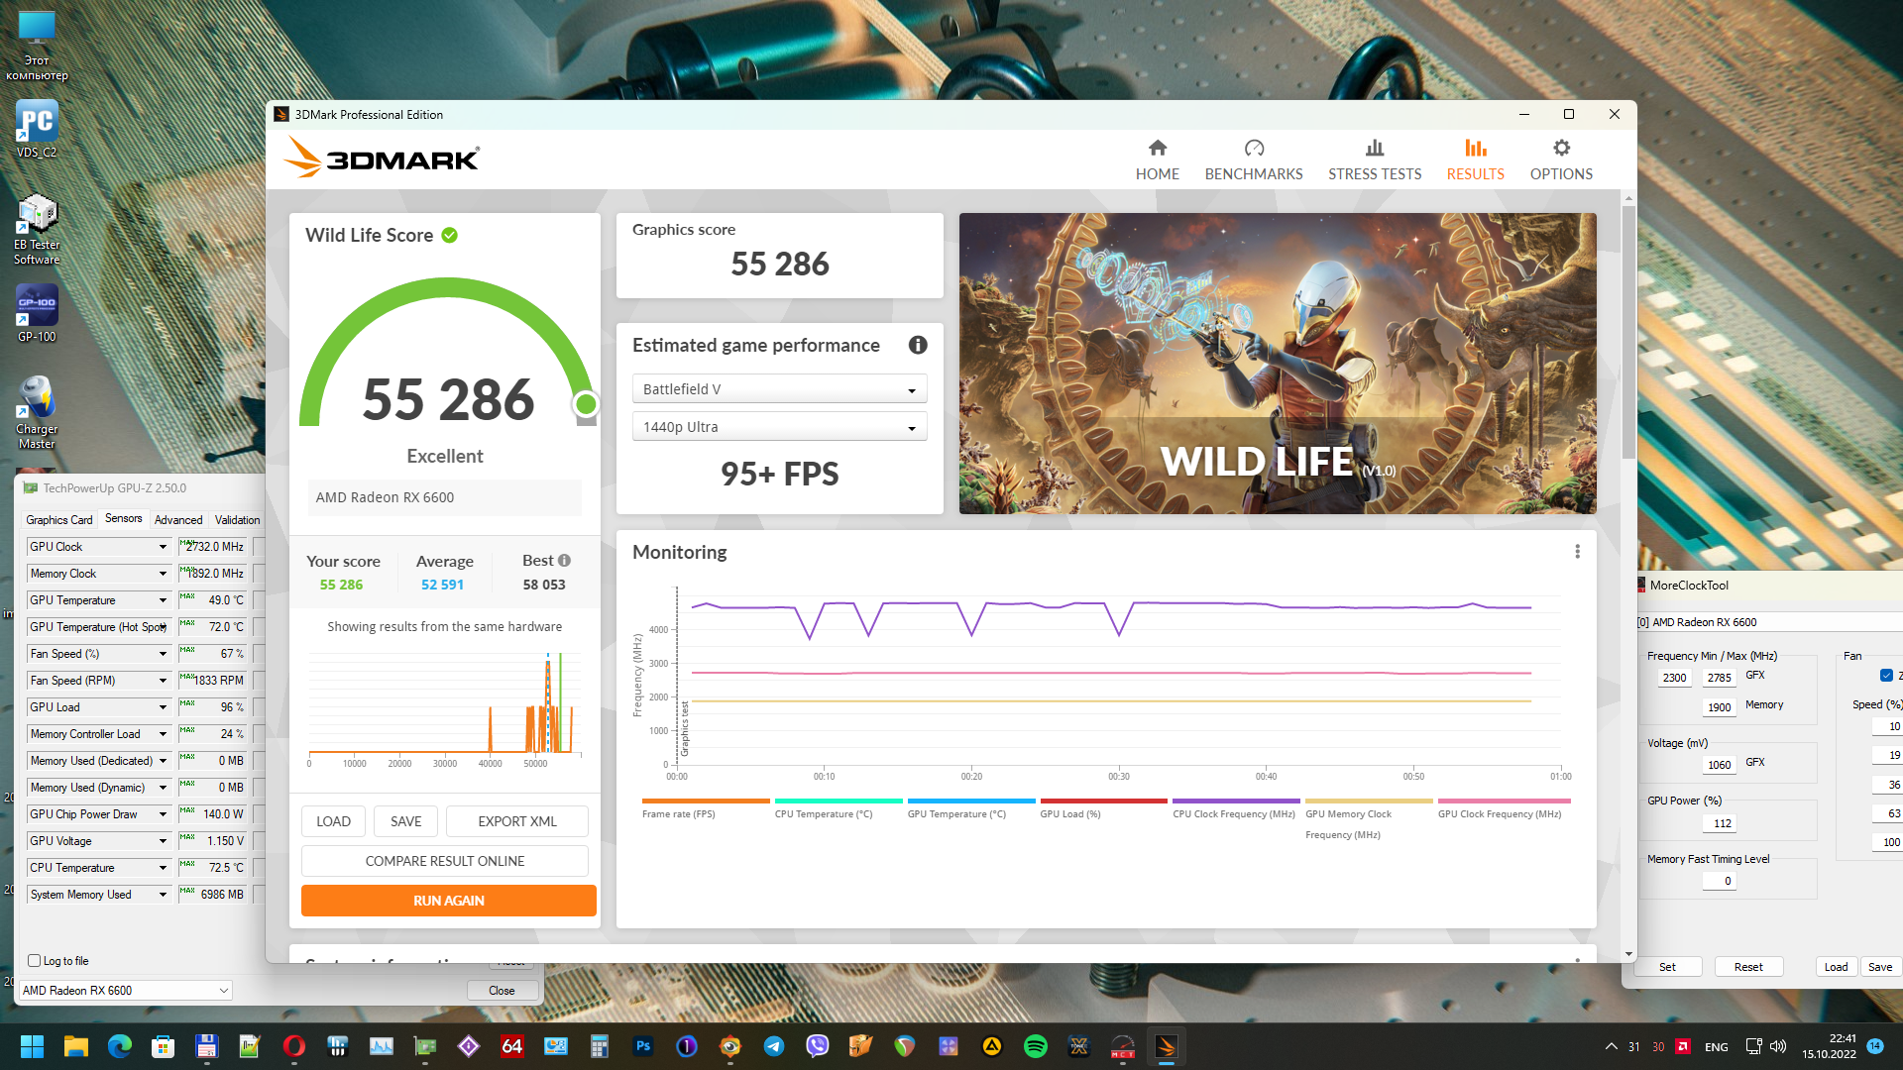Open Calculator from the taskbar

tap(600, 1046)
